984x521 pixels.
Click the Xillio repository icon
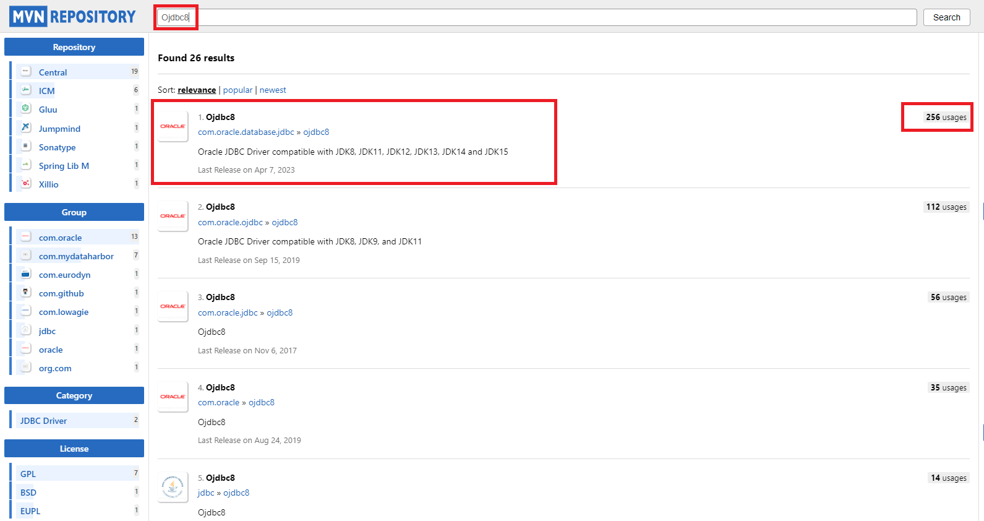(26, 184)
